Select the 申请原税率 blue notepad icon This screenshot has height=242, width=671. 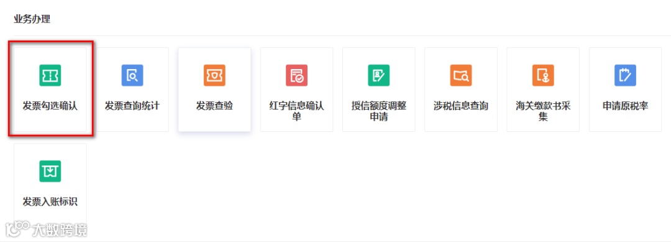click(625, 75)
